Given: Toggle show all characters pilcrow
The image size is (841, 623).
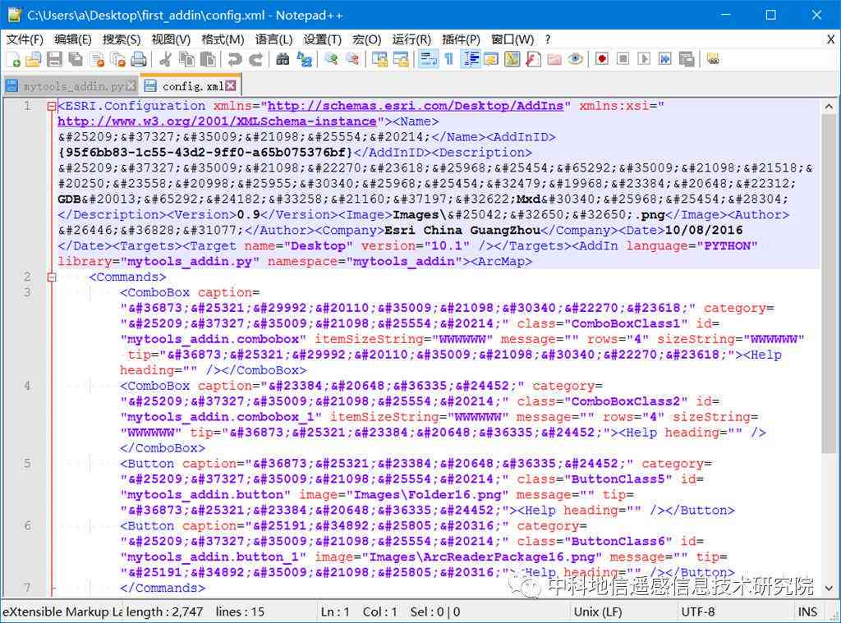Looking at the screenshot, I should pos(449,59).
